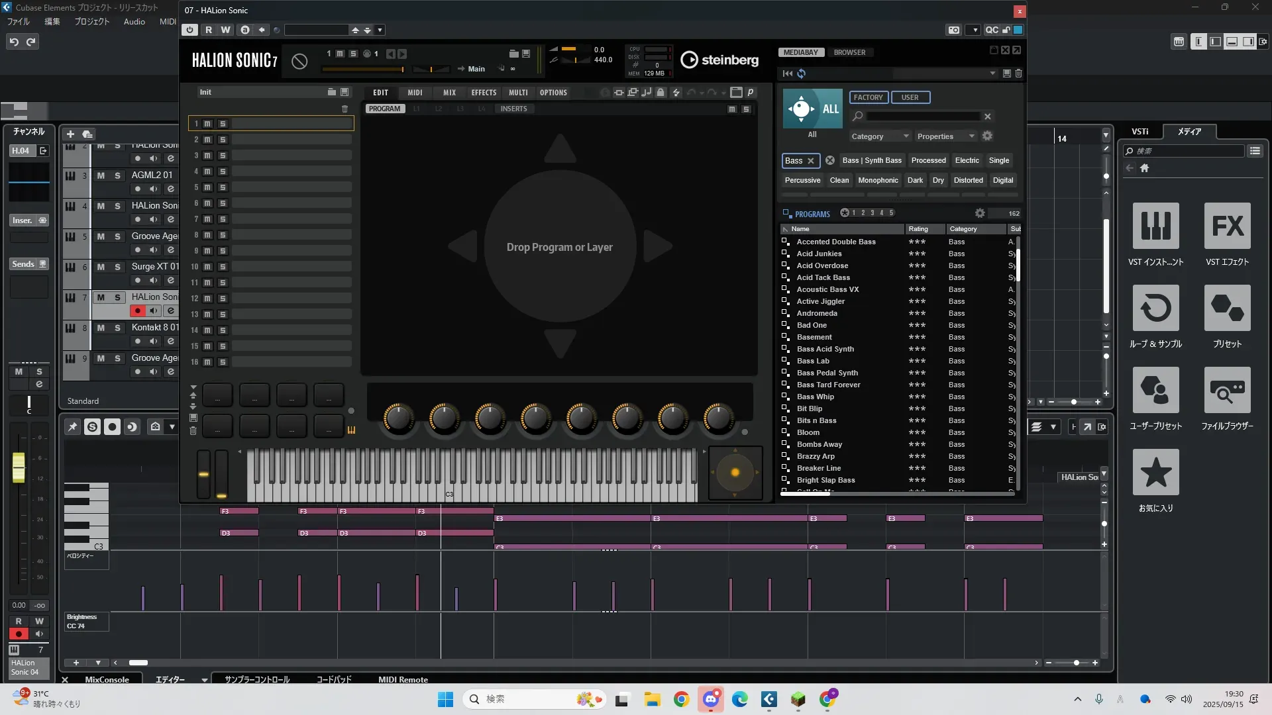Screen dimensions: 1272x715
Task: Open the Category filter dropdown
Action: 879,136
